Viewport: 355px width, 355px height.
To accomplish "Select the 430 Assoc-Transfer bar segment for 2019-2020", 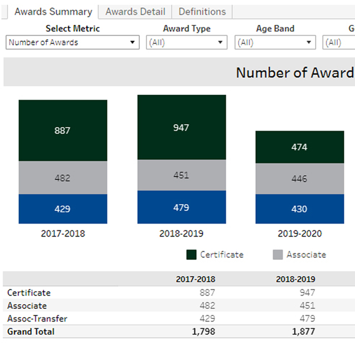I will coord(300,209).
